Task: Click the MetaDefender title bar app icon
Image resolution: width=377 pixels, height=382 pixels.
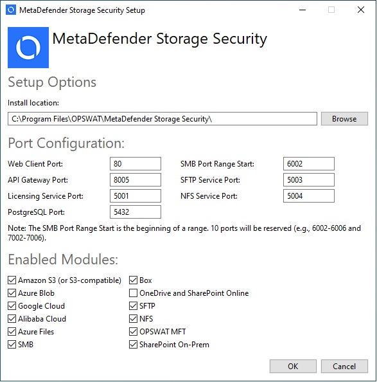Action: [x=11, y=10]
